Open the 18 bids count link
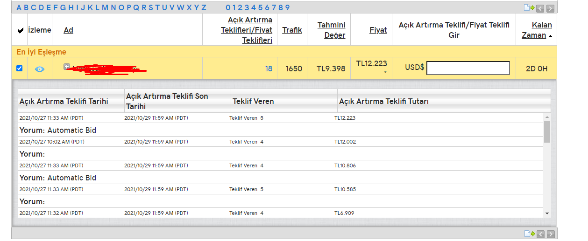Viewport: 588px width, 241px height. coord(269,69)
